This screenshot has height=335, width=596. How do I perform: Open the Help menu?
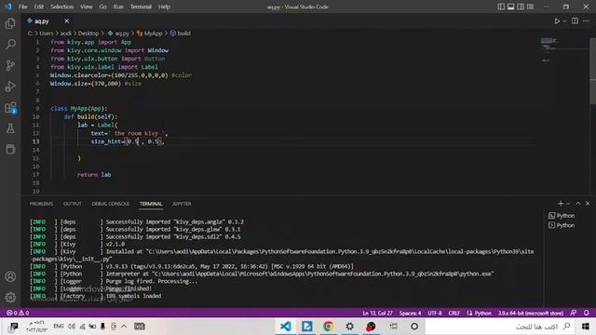[164, 7]
